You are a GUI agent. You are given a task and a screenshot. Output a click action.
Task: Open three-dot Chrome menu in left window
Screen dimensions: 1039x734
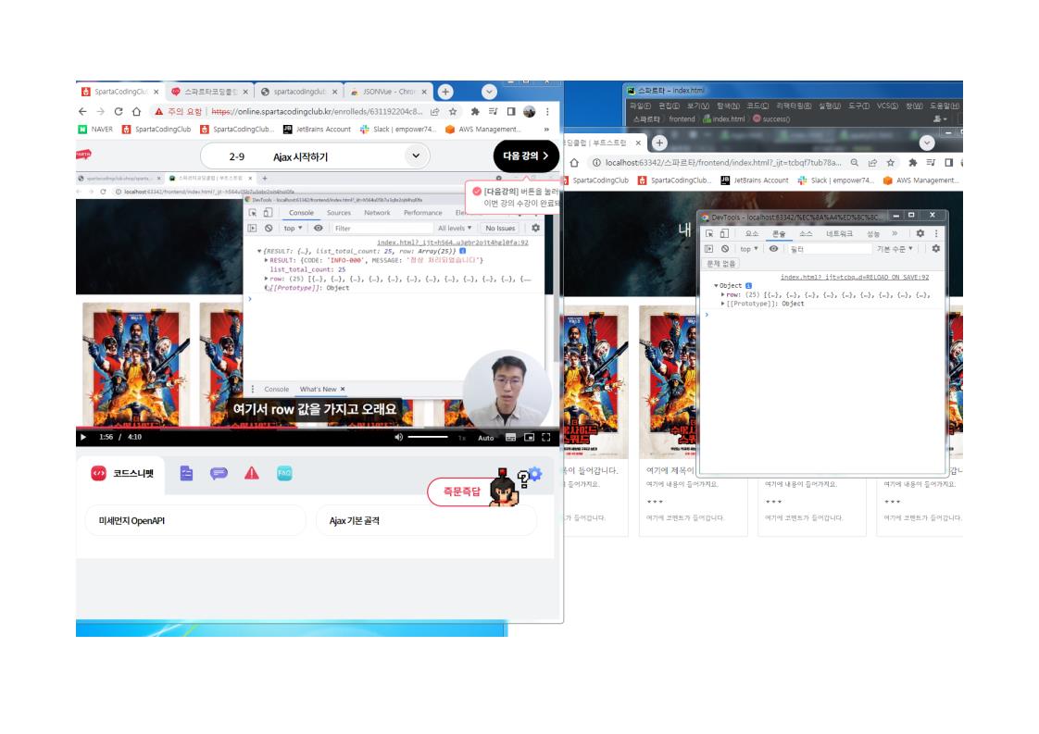click(547, 111)
